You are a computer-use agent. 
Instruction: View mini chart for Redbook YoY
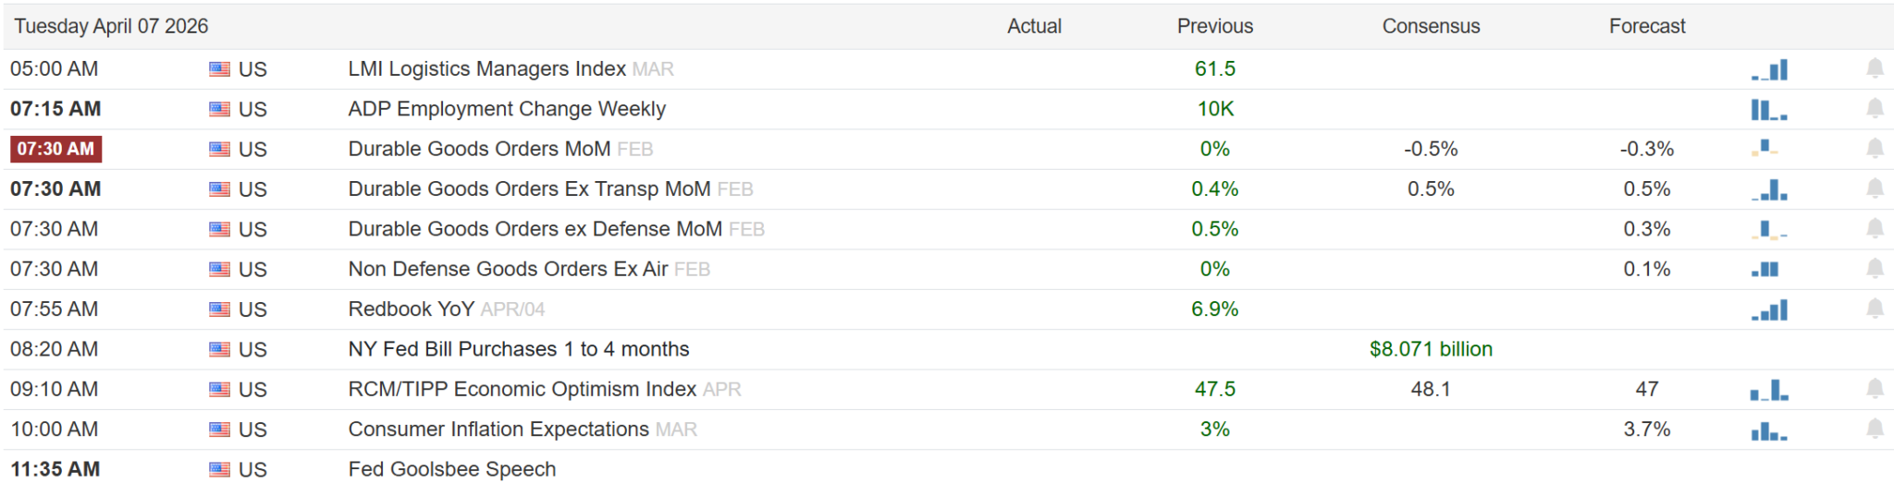(x=1769, y=310)
